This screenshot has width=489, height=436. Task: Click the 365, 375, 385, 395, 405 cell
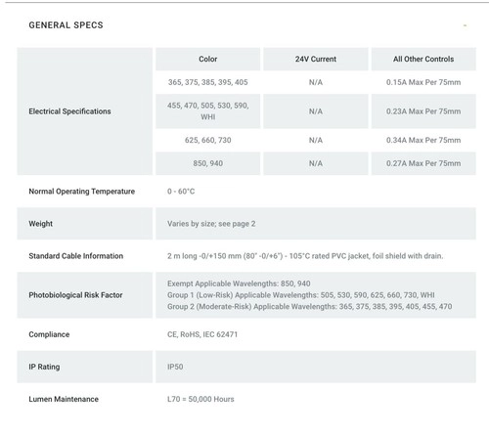pos(208,82)
